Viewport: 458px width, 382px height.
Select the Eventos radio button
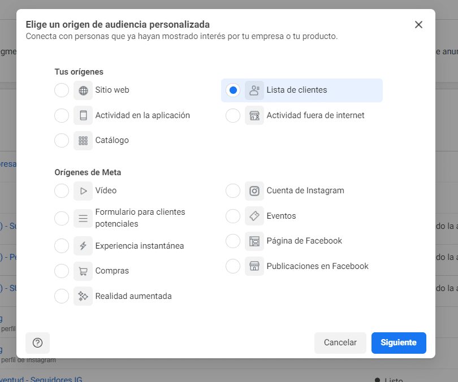click(233, 216)
